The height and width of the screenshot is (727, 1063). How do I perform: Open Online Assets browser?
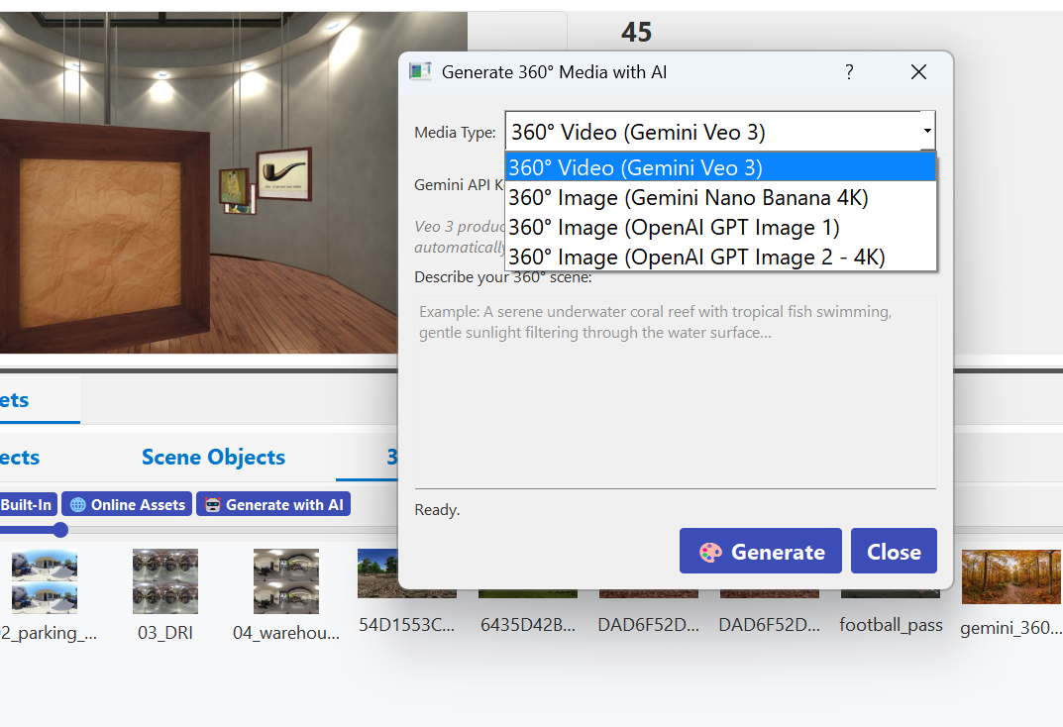click(x=127, y=504)
